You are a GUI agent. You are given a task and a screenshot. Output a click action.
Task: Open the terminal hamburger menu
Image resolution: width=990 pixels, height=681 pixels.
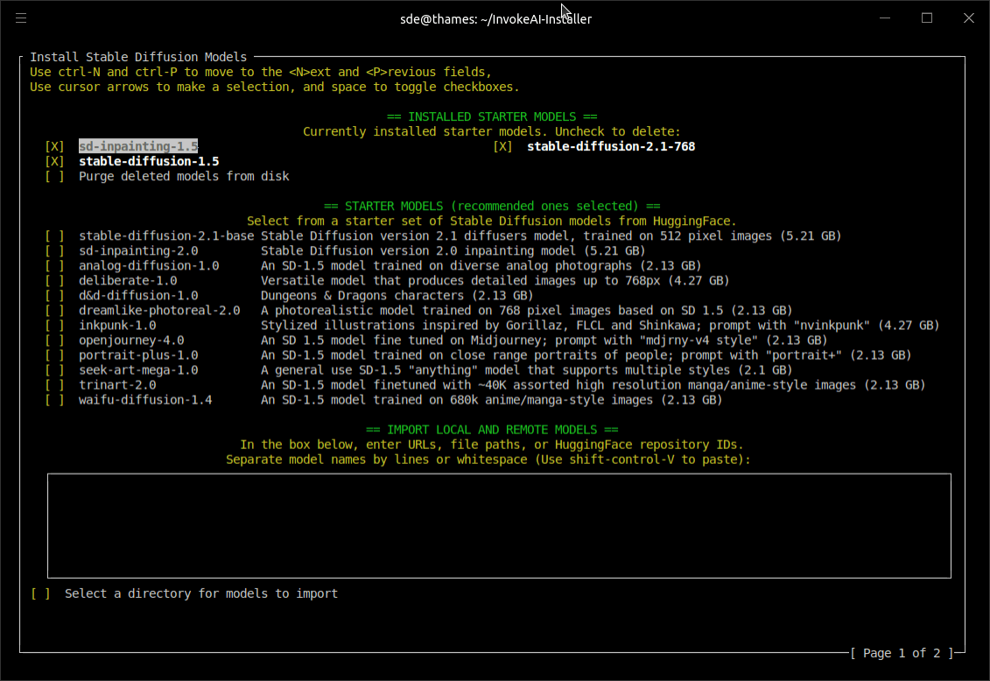(21, 18)
